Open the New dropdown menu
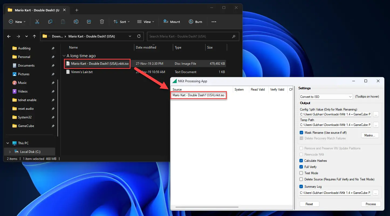Image resolution: width=390 pixels, height=216 pixels. coord(17,22)
